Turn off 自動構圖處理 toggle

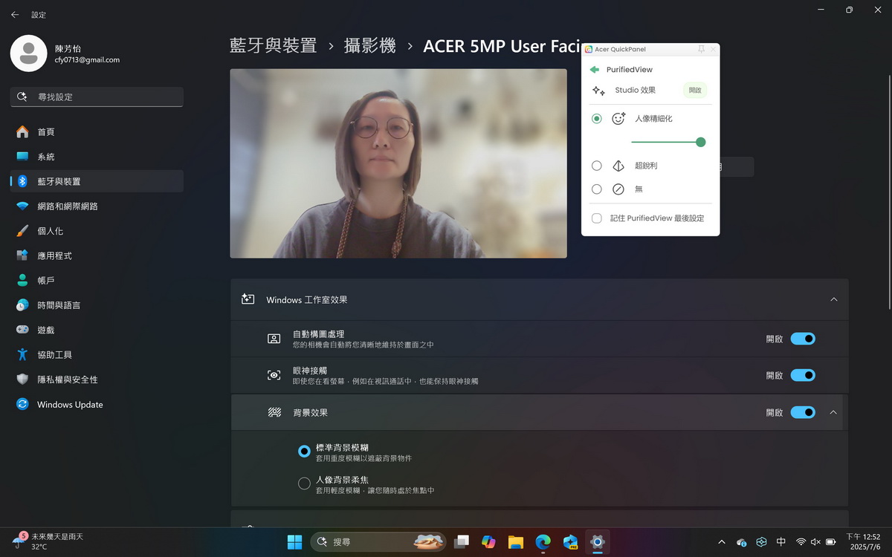803,339
